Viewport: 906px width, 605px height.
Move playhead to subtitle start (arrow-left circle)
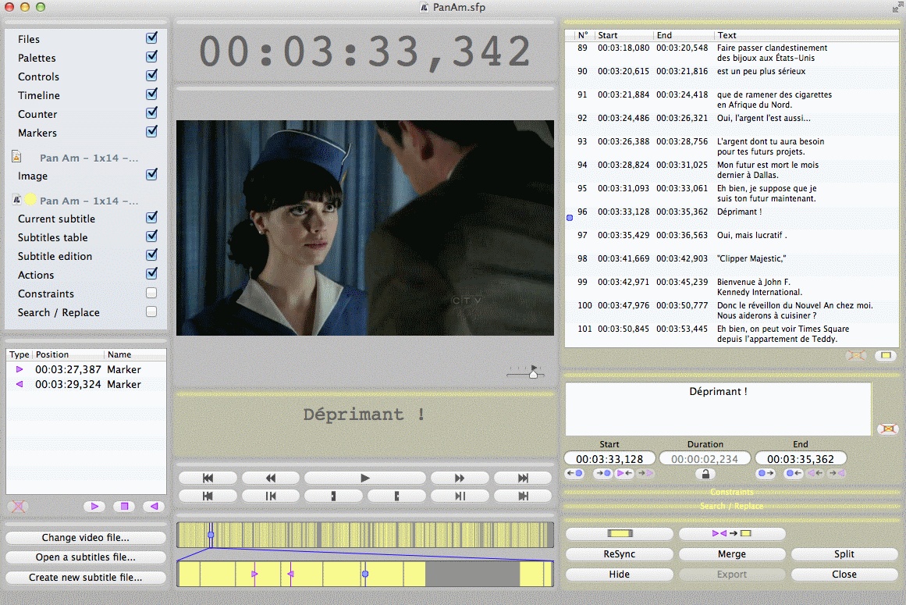(575, 472)
